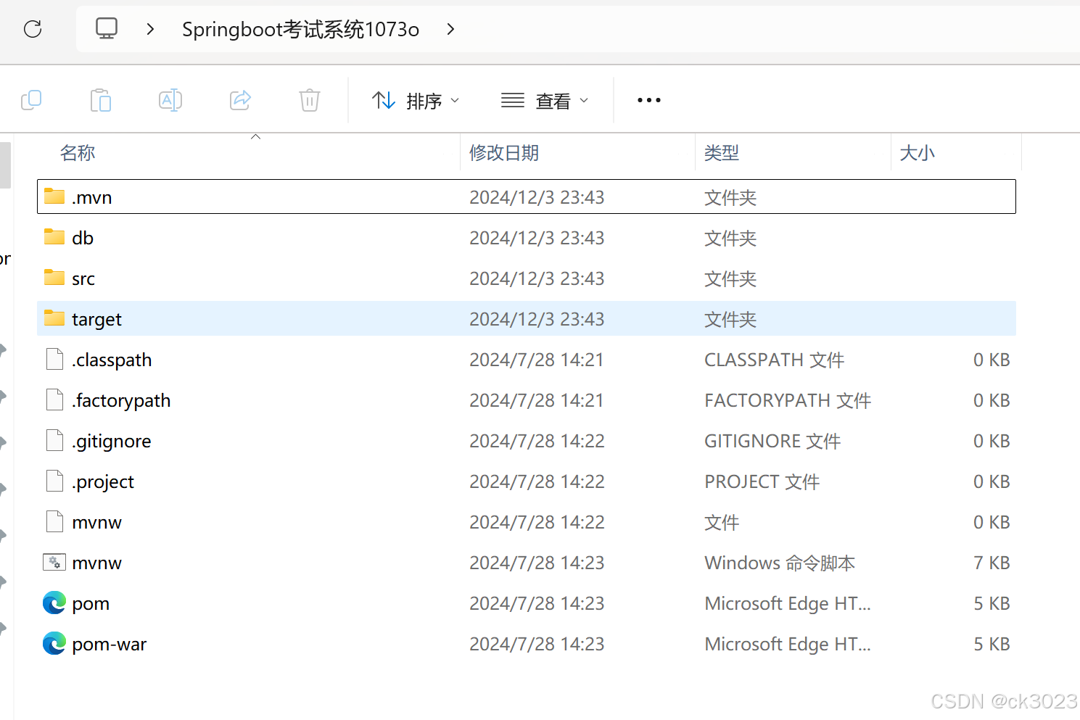Select the .mvn folder row
1080x720 pixels.
(91, 196)
